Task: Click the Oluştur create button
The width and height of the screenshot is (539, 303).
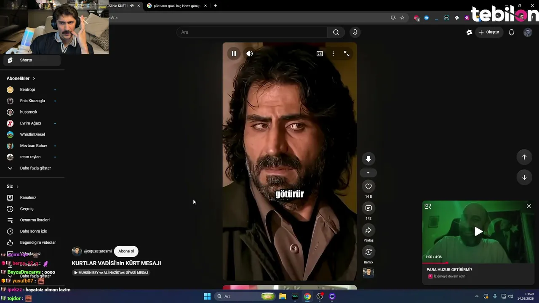Action: [489, 32]
